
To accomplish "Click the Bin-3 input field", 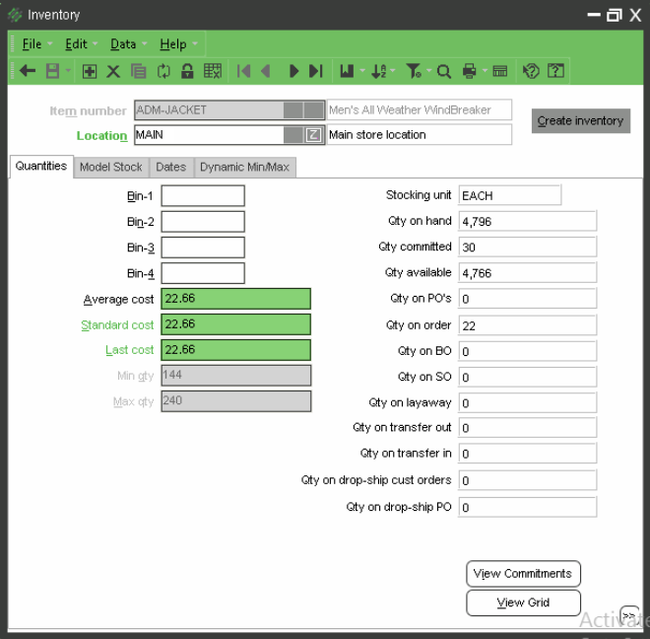I will tap(203, 248).
